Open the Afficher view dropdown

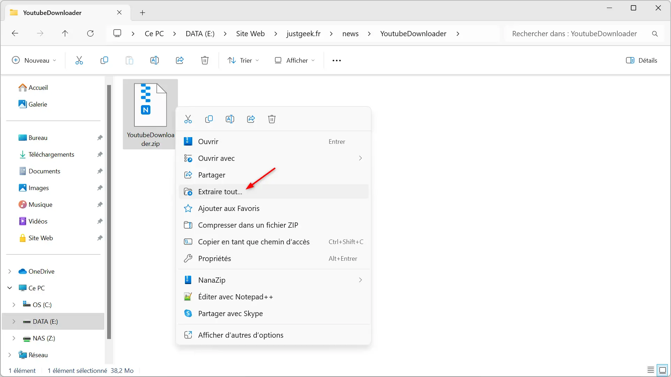295,61
